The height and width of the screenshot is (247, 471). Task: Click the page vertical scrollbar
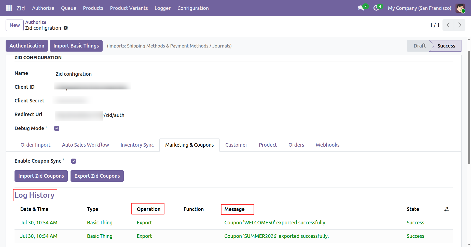tap(469, 107)
